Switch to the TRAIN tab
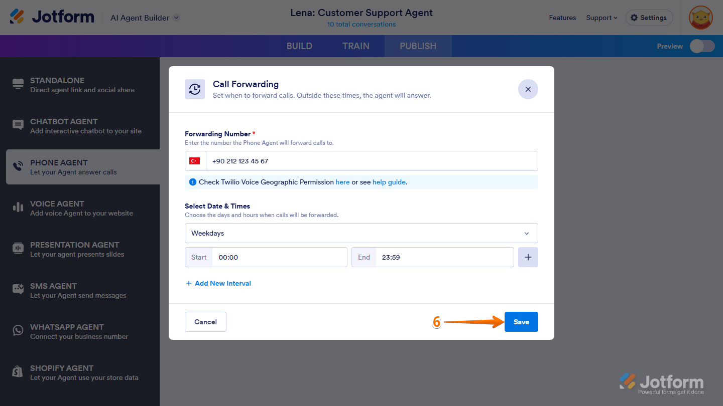This screenshot has width=723, height=406. pyautogui.click(x=356, y=46)
